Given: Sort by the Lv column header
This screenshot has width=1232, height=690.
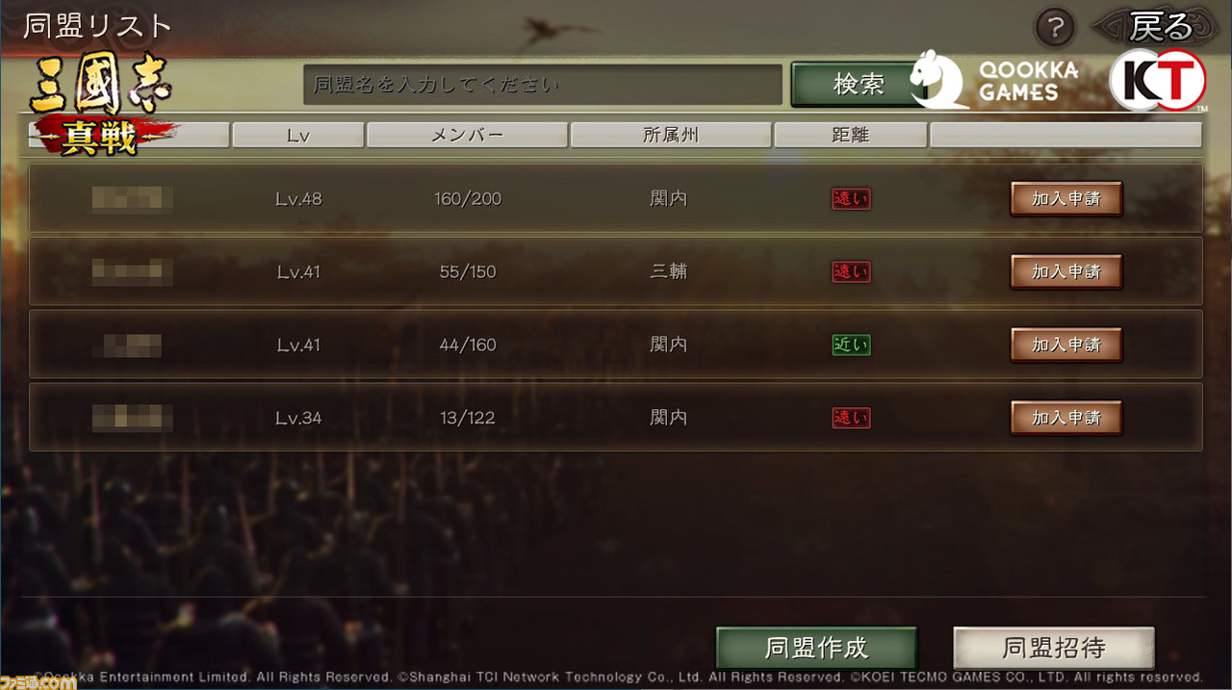Looking at the screenshot, I should [298, 136].
